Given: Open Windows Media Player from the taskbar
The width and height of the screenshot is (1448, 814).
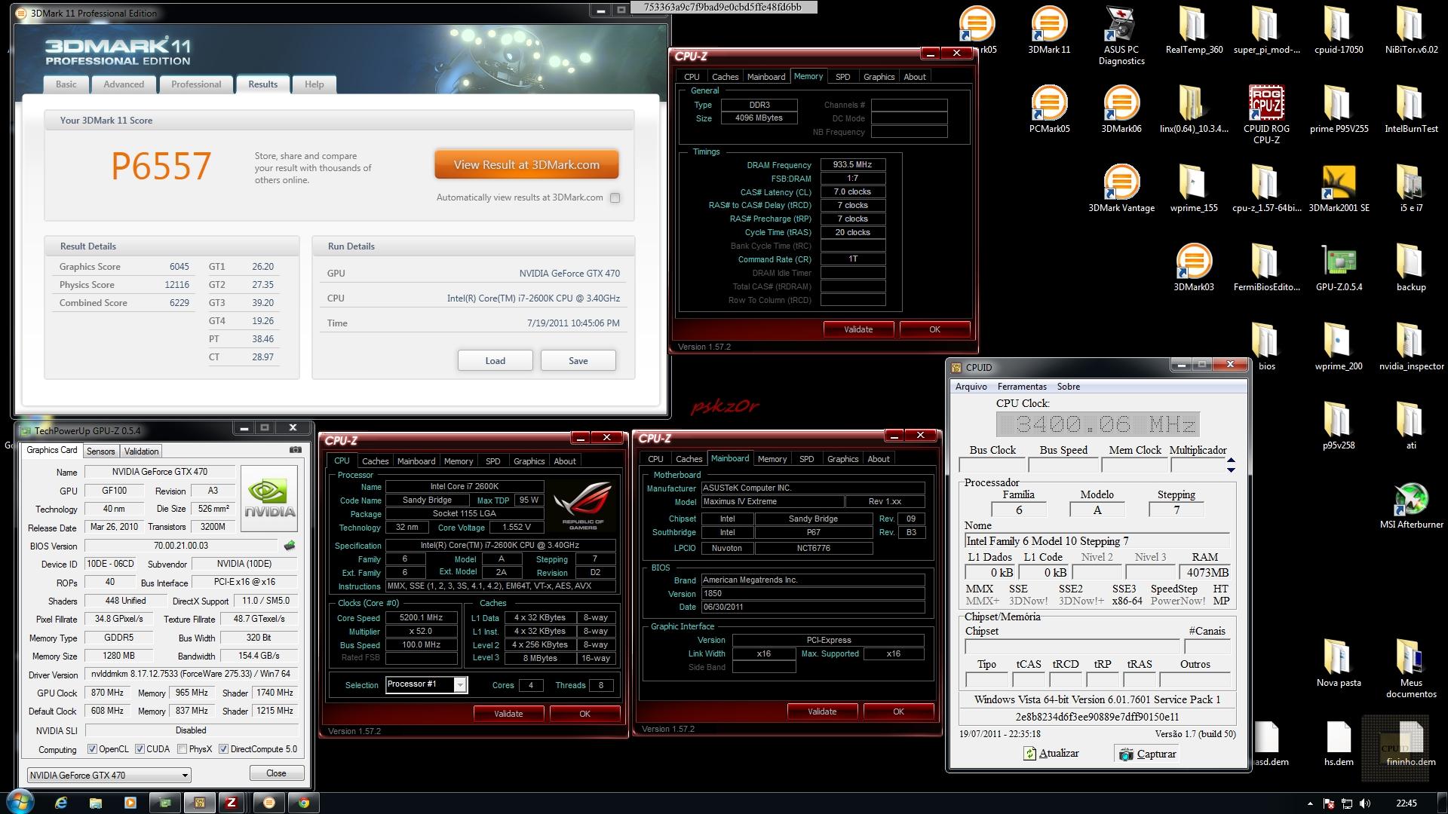Looking at the screenshot, I should [x=130, y=803].
